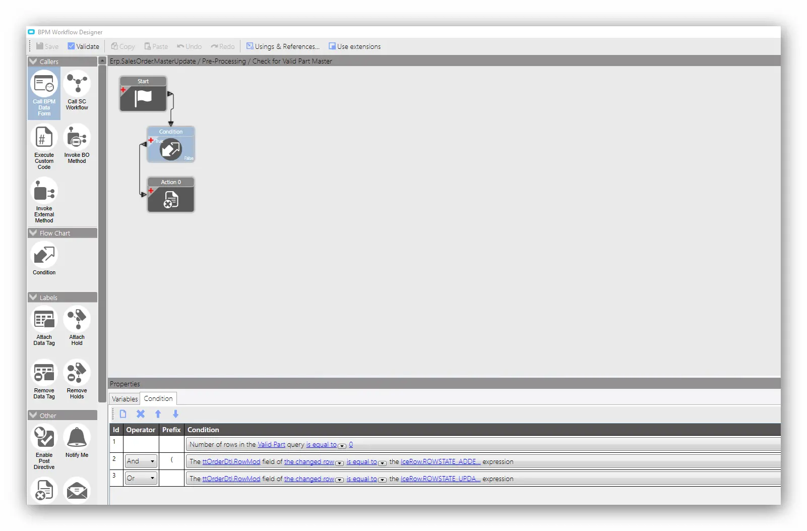Open the And operator dropdown
807x531 pixels.
[x=141, y=461]
